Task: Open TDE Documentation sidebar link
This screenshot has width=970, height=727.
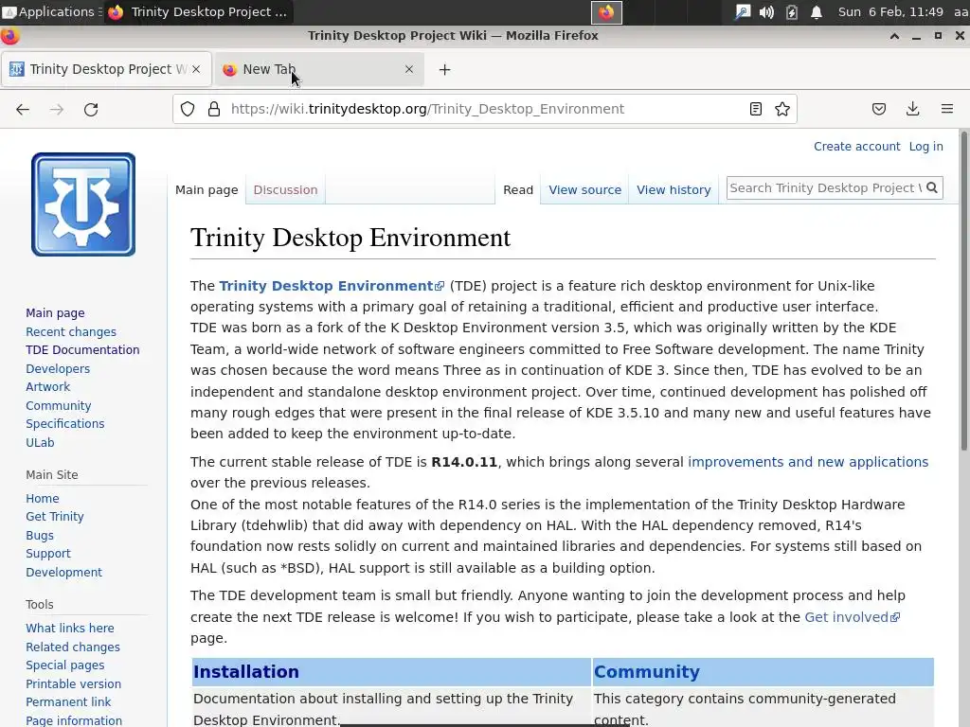Action: (x=82, y=350)
